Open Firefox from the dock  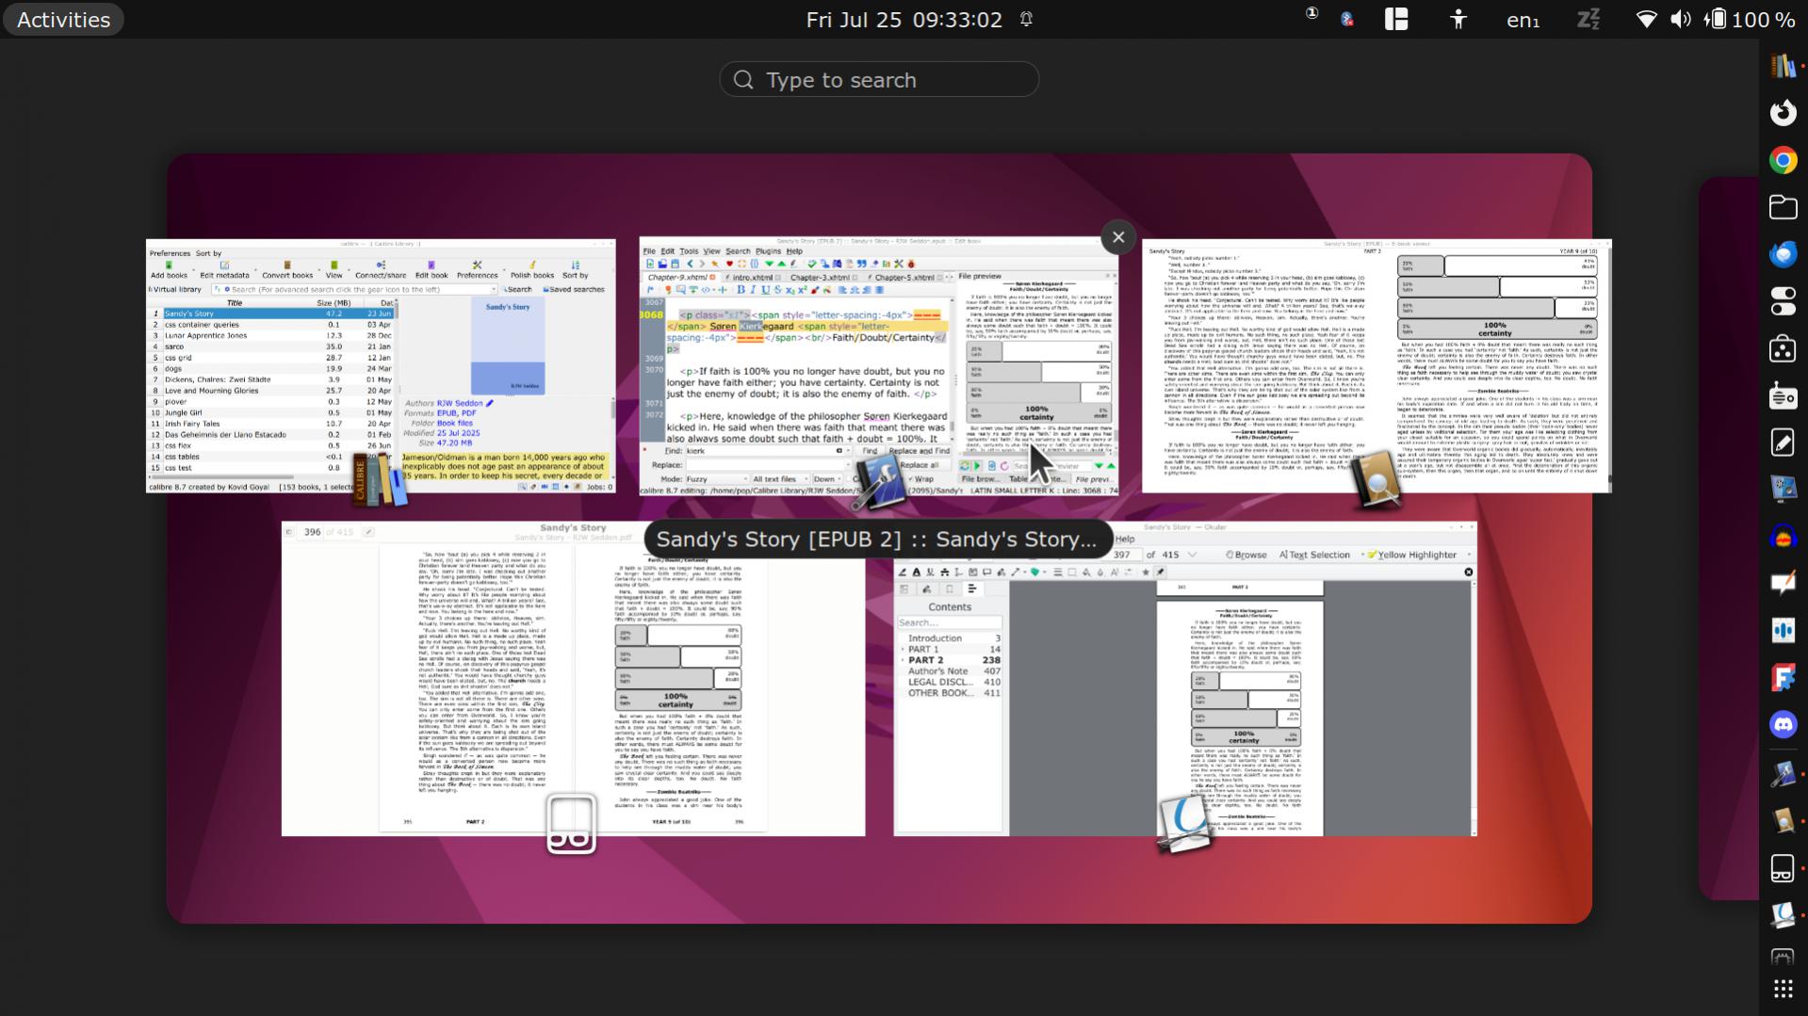tap(1782, 113)
